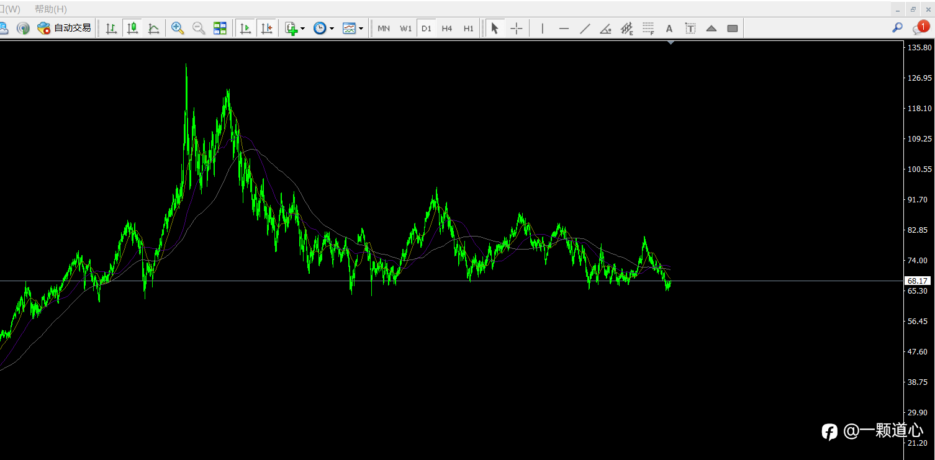Toggle chart shift from right edge
935x460 pixels.
point(266,28)
